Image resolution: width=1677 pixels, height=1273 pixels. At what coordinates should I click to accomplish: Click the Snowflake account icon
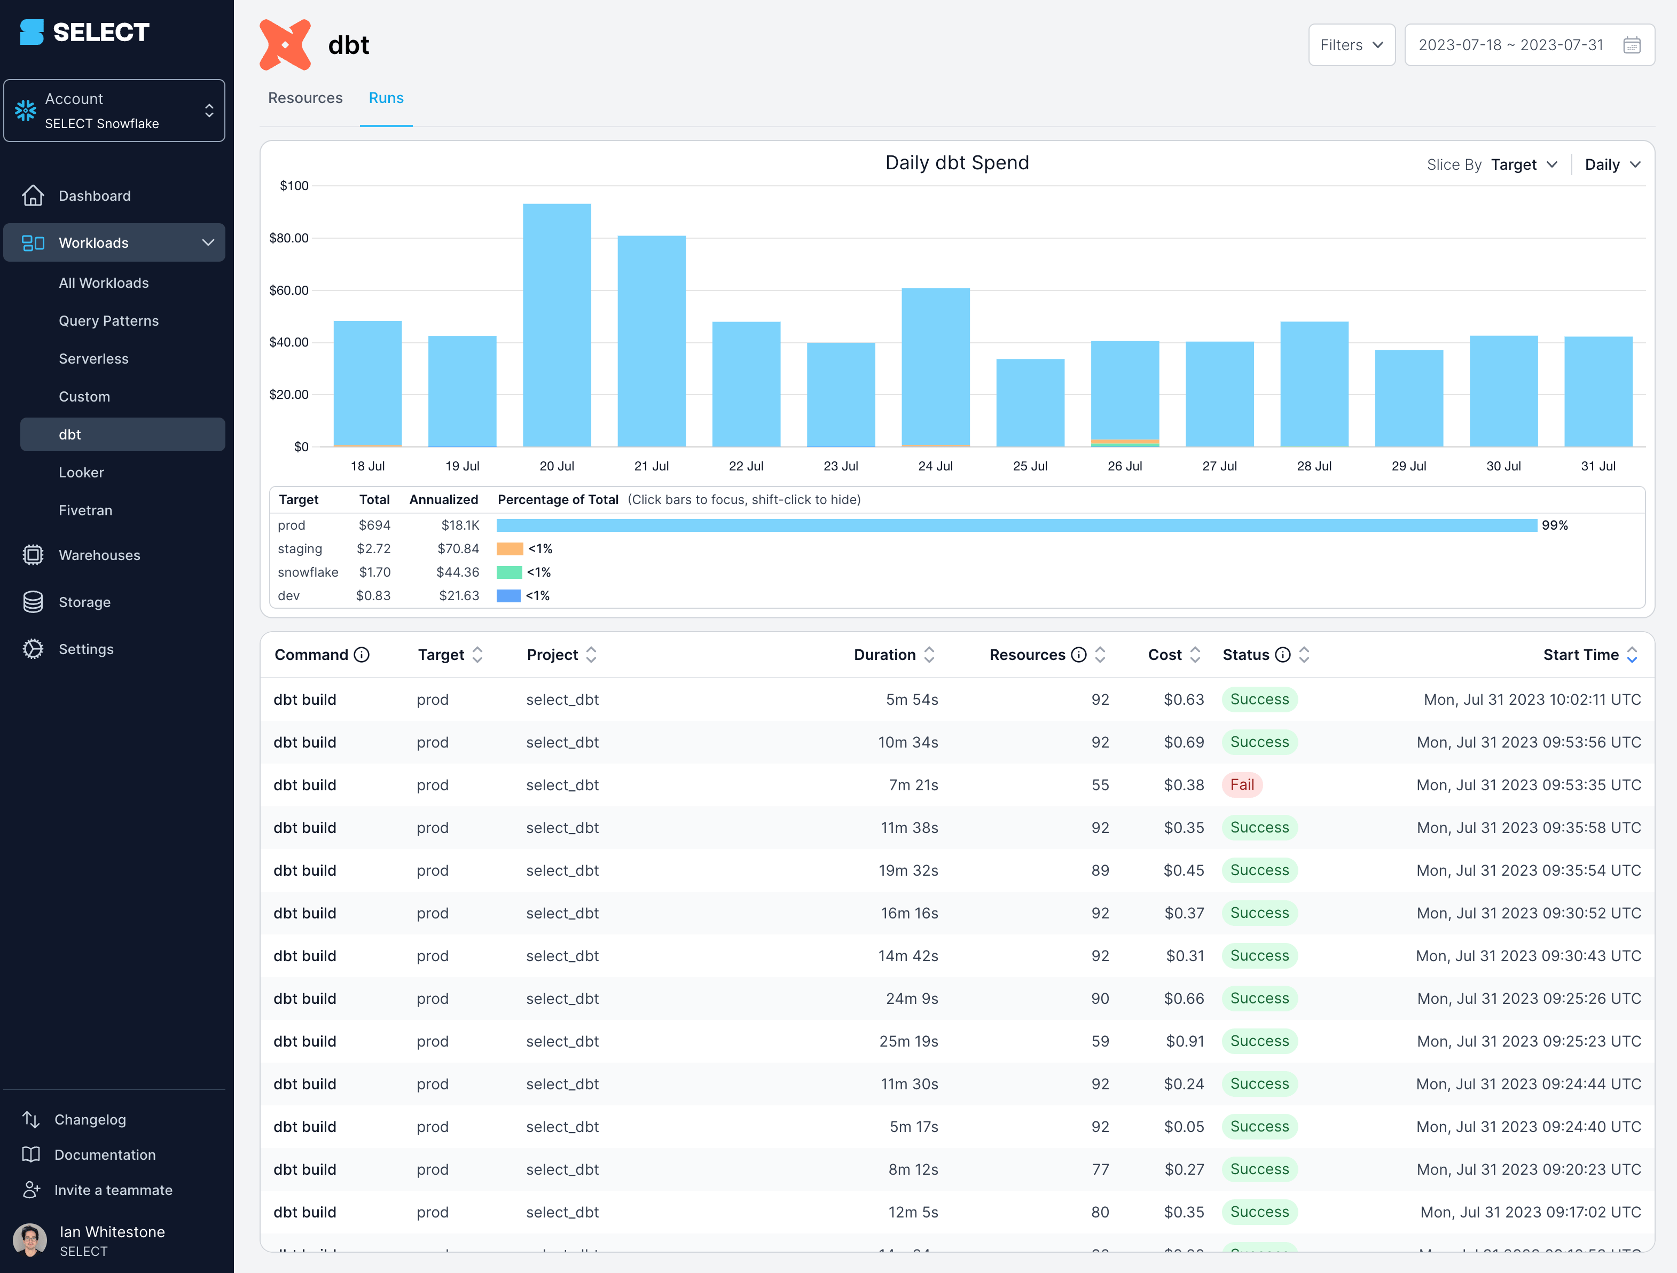26,111
